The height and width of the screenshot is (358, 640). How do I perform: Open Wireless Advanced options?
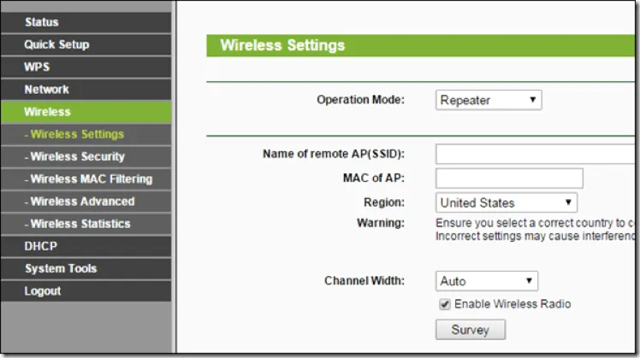pos(81,202)
